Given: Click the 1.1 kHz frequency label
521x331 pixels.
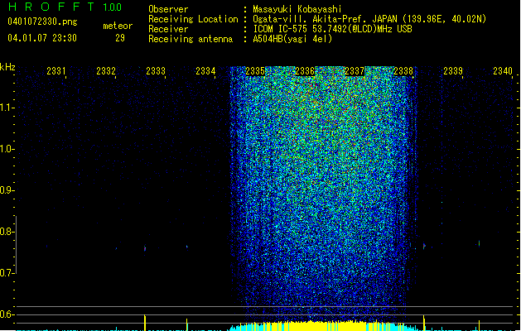Looking at the screenshot, I should coord(7,108).
